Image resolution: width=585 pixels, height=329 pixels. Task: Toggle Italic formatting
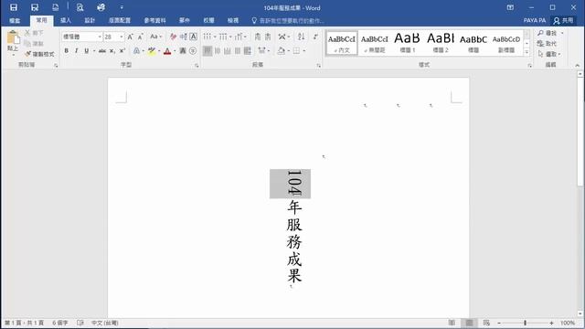point(77,51)
